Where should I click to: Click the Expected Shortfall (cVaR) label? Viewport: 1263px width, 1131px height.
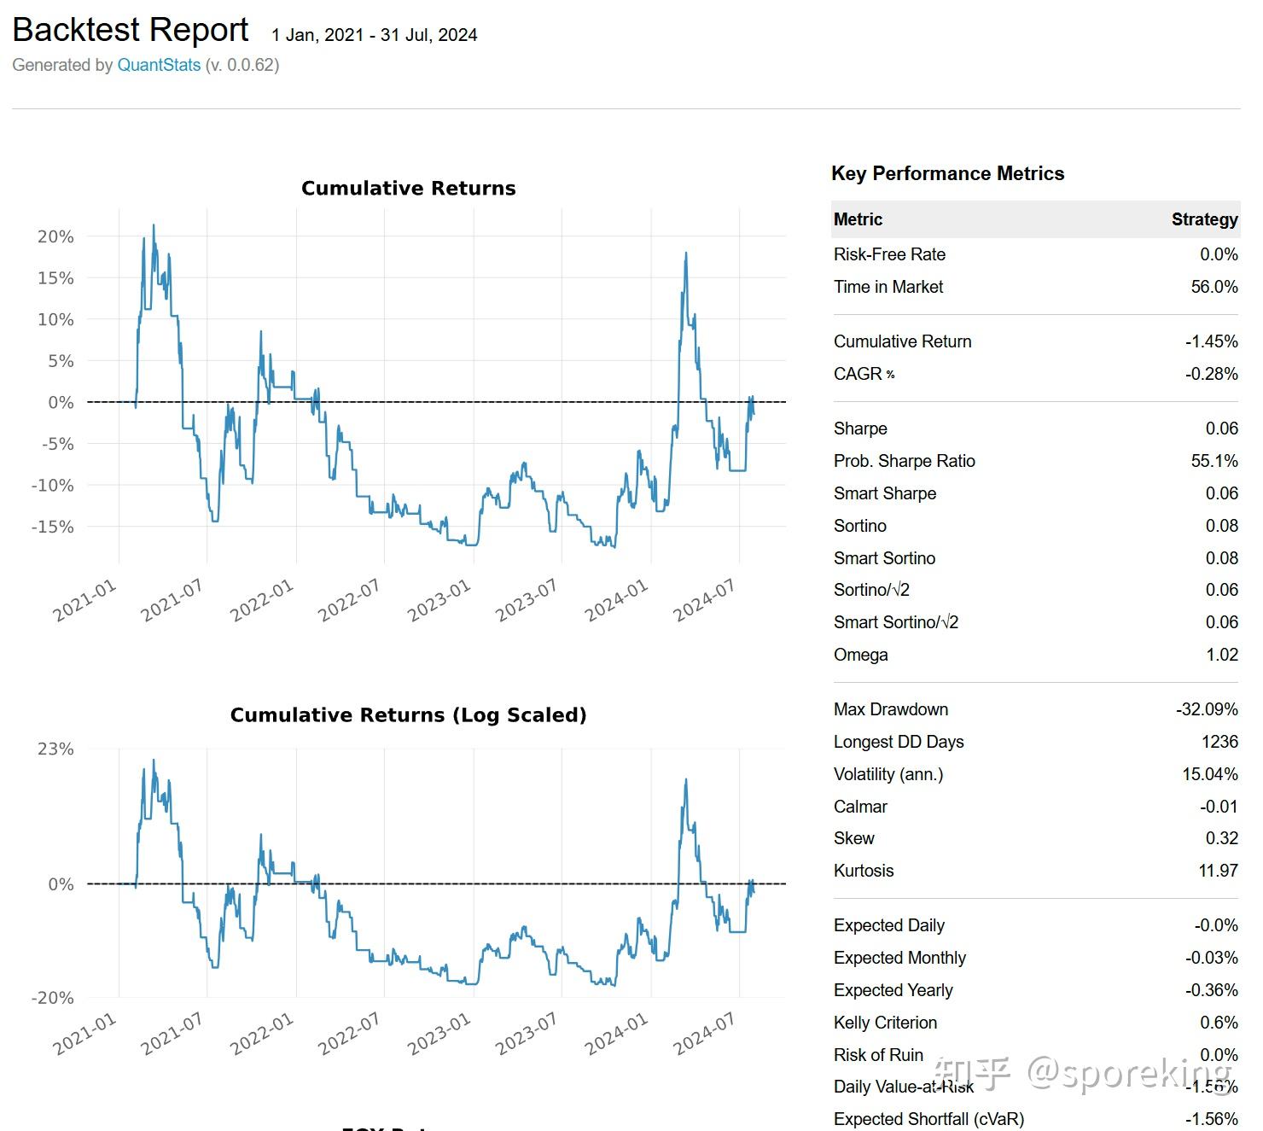928,1119
